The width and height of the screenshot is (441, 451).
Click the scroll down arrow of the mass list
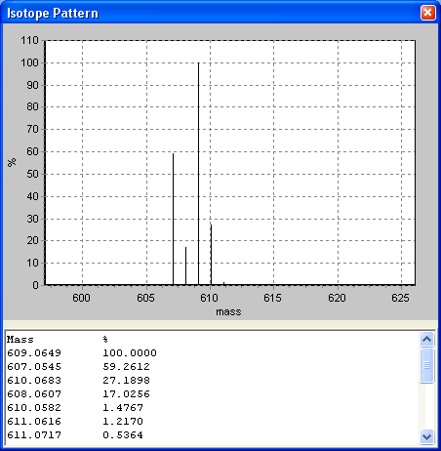click(x=426, y=436)
